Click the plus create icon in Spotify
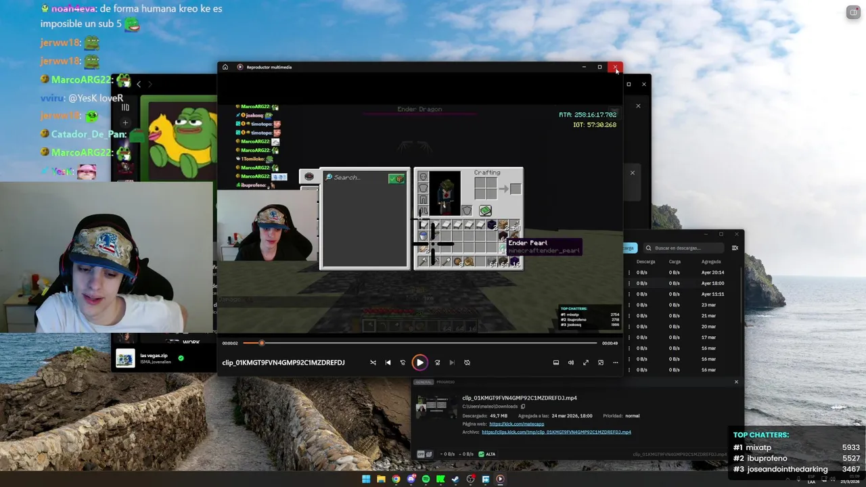Screen dimensions: 866x487 pos(125,123)
